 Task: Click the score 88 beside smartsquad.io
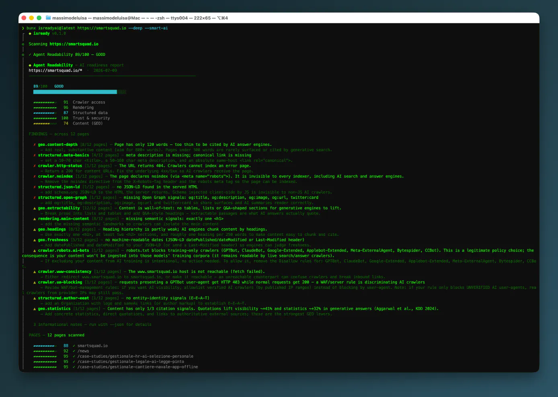pyautogui.click(x=66, y=346)
